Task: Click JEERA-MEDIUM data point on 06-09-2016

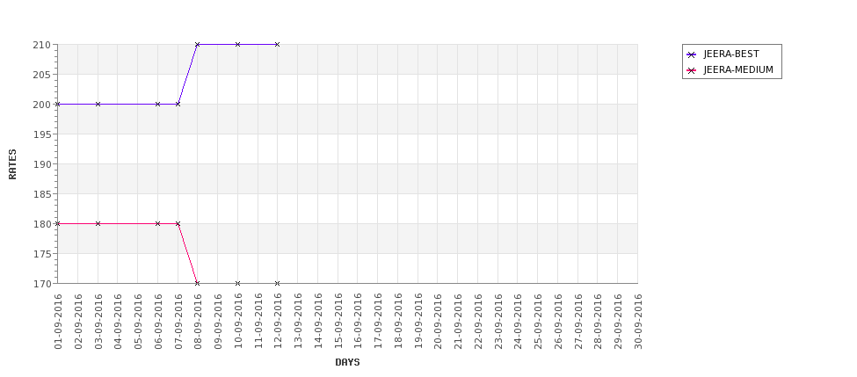Action: (x=157, y=223)
